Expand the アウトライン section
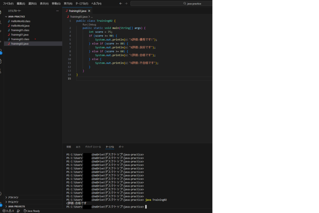319x213 pixels. [13, 197]
